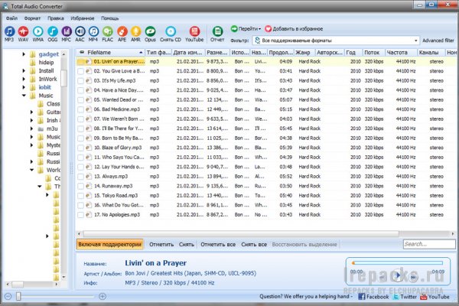The height and width of the screenshot is (306, 459).
Task: Open the Снять CD ripper tool
Action: (171, 34)
